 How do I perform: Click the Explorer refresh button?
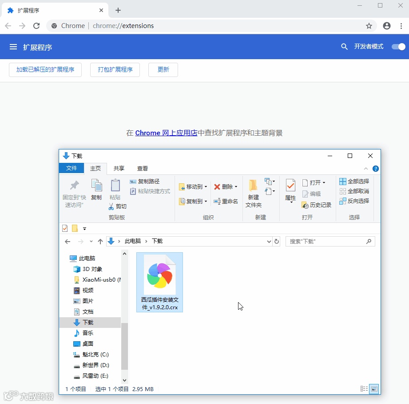coord(277,242)
